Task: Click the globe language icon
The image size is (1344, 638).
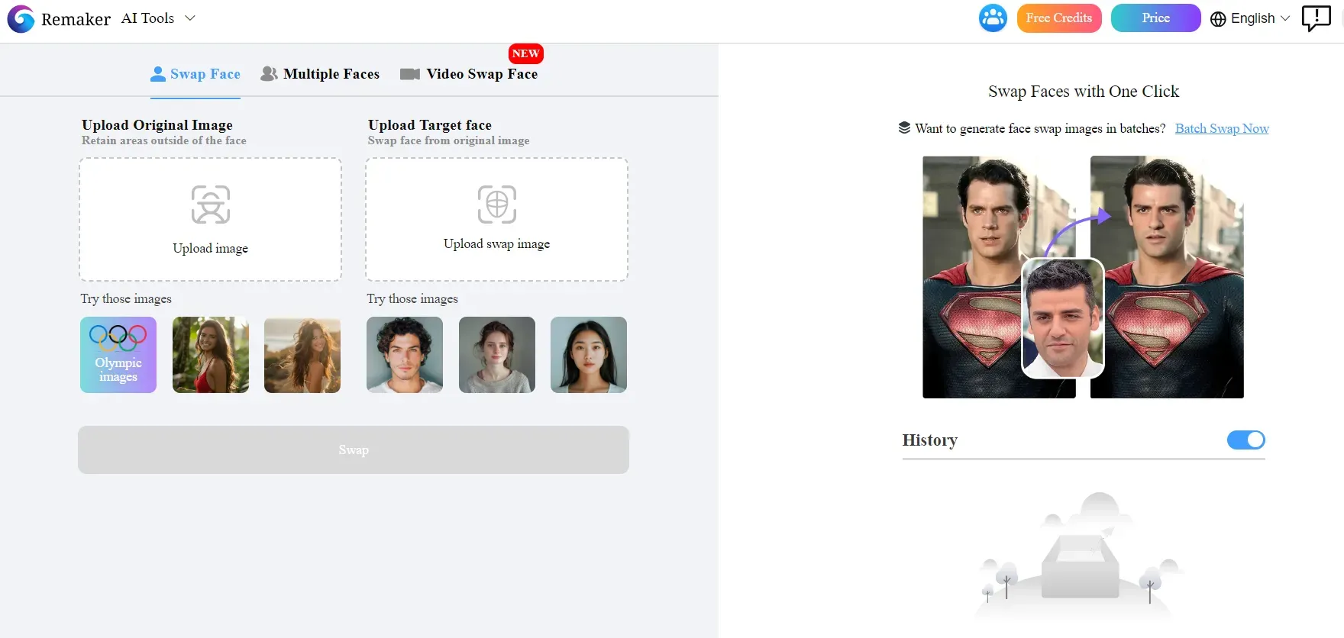Action: (1218, 19)
